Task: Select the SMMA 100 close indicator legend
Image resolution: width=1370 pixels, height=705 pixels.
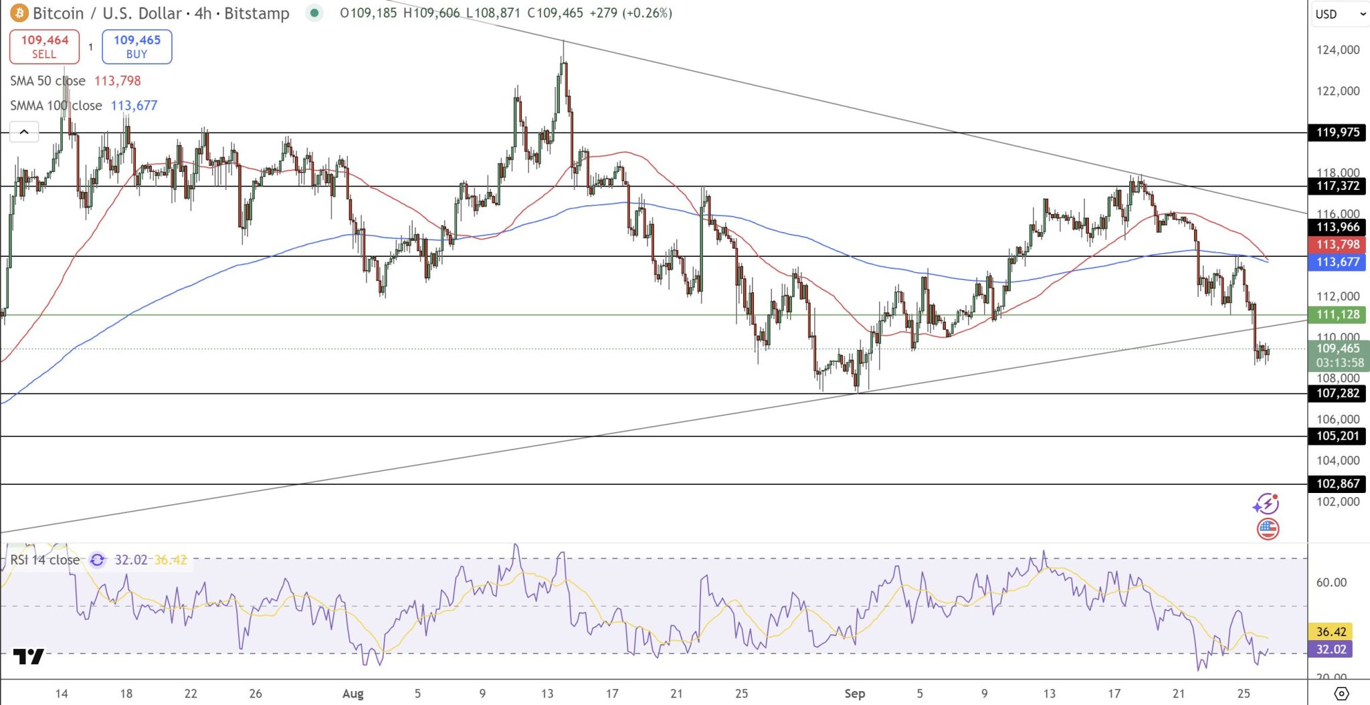Action: pos(56,106)
